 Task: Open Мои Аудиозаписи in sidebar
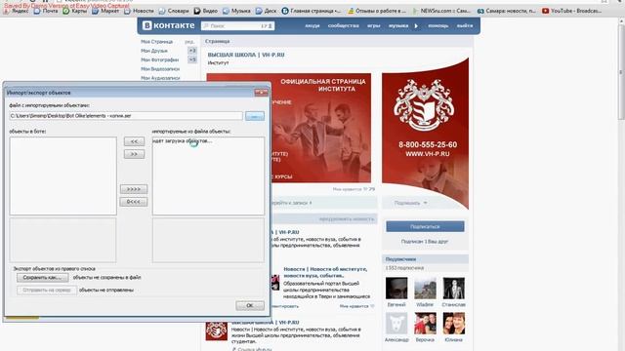pyautogui.click(x=160, y=78)
